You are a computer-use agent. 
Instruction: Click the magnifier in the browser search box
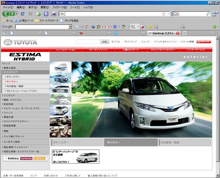[x=208, y=14]
